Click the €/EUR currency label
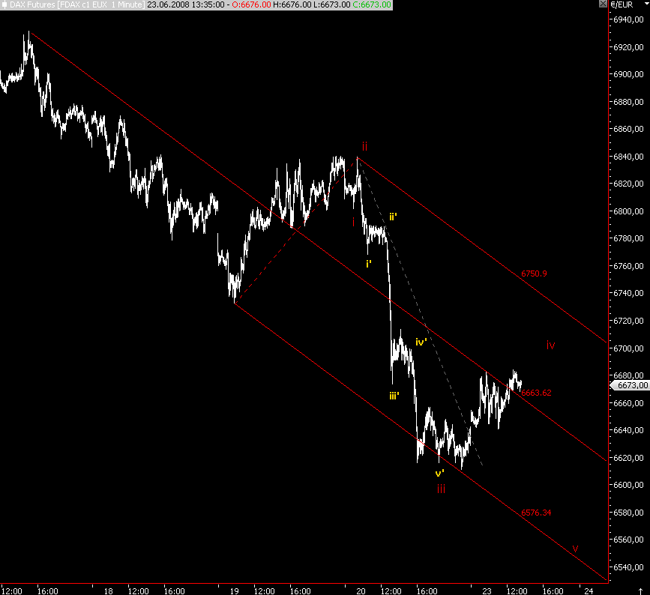Viewport: 650px width, 595px height. tap(622, 4)
